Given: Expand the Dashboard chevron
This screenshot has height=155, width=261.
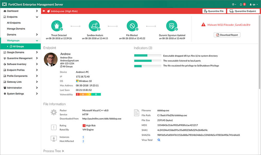Looking at the screenshot, I should pyautogui.click(x=37, y=11).
